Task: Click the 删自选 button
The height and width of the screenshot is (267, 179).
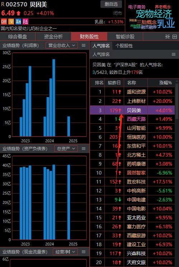Action: (111, 4)
